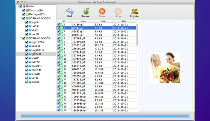The height and width of the screenshot is (121, 210).
Task: Click the file list vertical scrollbar
Action: [x=137, y=35]
